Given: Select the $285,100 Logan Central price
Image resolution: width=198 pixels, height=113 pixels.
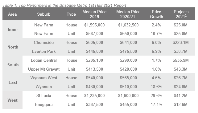Looking at the screenshot, I should pyautogui.click(x=94, y=60).
